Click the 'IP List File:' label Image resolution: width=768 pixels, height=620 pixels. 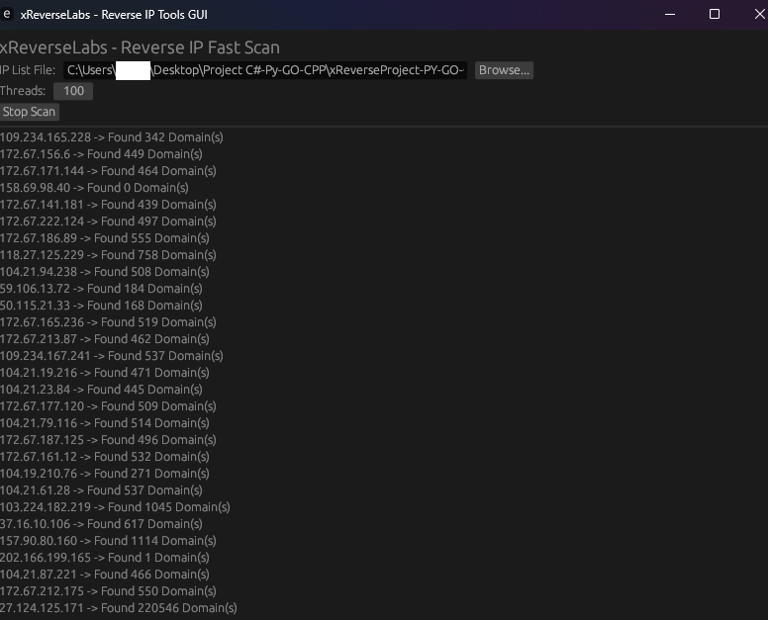point(28,70)
